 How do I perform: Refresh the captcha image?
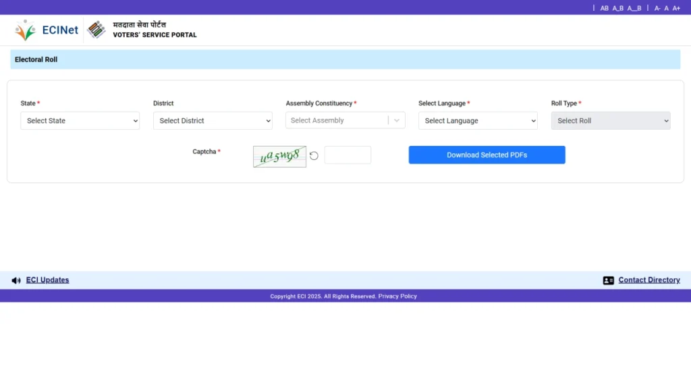314,156
